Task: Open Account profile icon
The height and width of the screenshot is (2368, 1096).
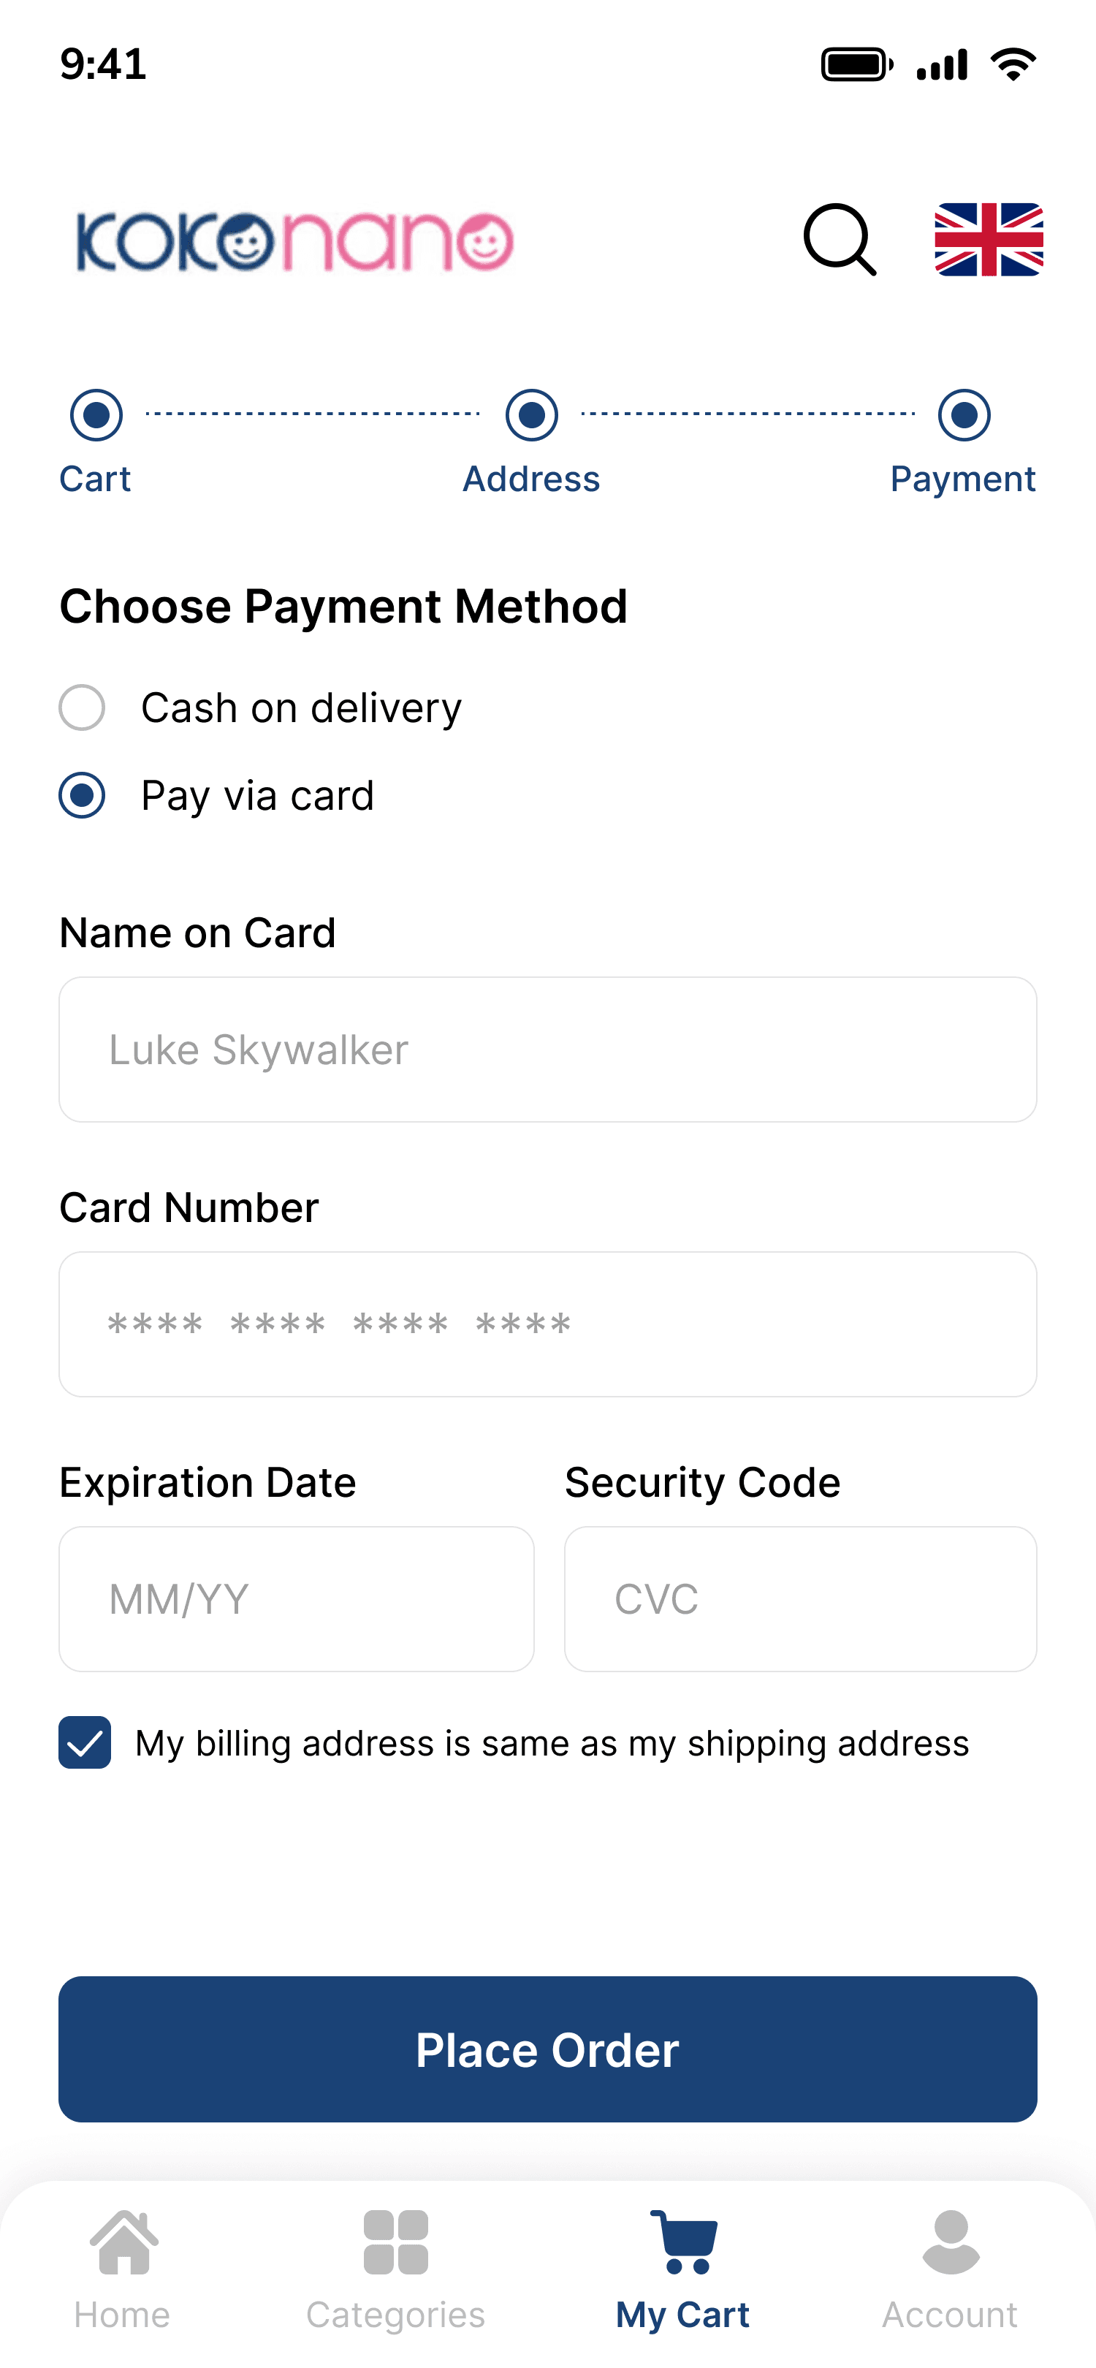Action: pos(950,2243)
